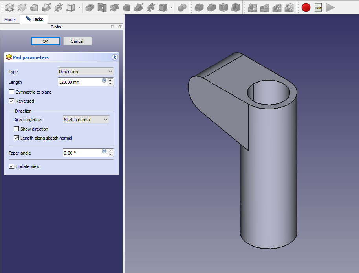Click OK to confirm the pad
Screen dimensions: 359x273
tap(46, 41)
